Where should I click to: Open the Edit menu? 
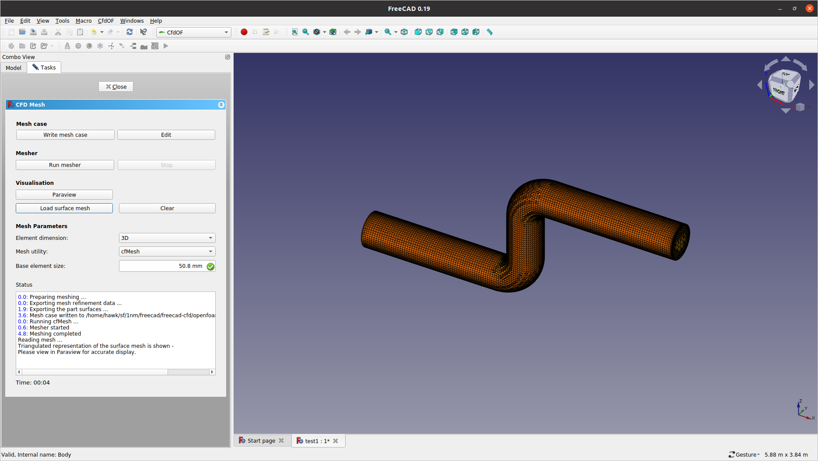pyautogui.click(x=25, y=21)
